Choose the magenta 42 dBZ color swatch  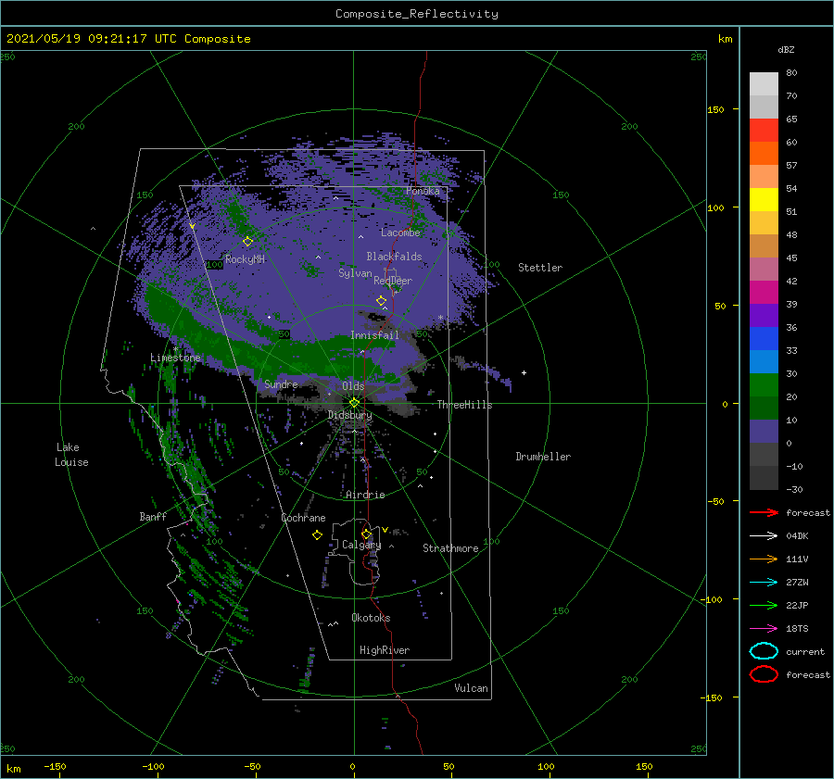tap(764, 292)
